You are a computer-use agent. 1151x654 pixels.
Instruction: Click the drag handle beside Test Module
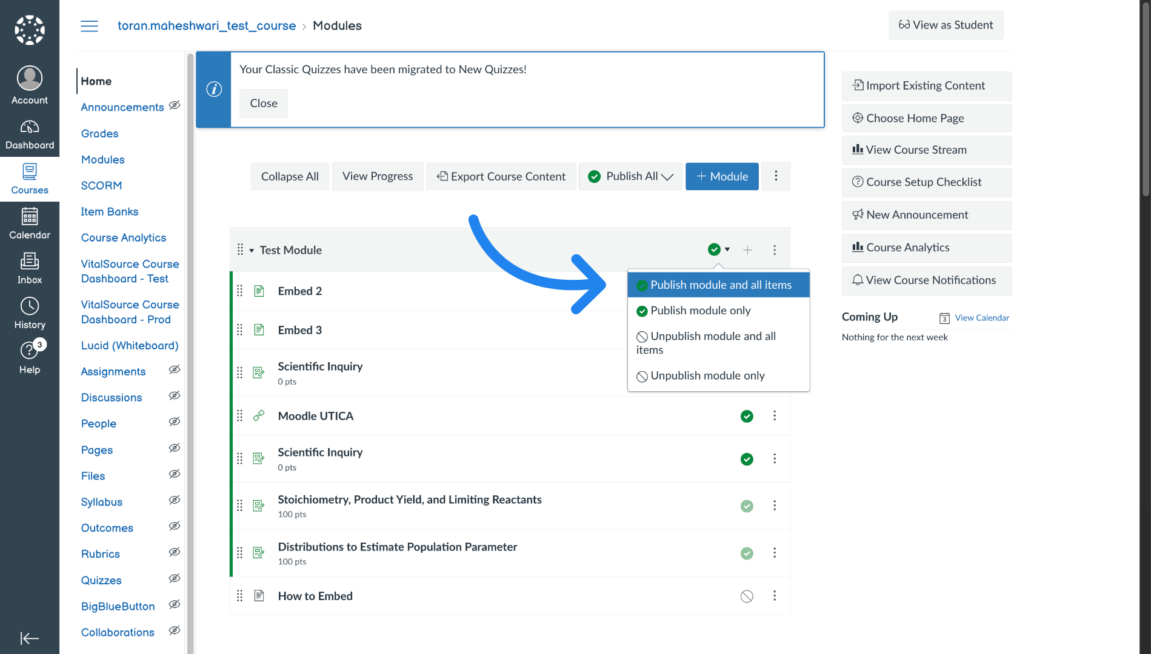point(240,249)
